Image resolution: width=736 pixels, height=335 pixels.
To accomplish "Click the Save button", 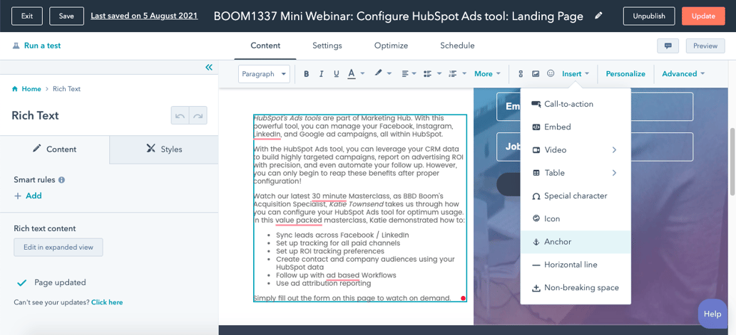I will pos(66,16).
